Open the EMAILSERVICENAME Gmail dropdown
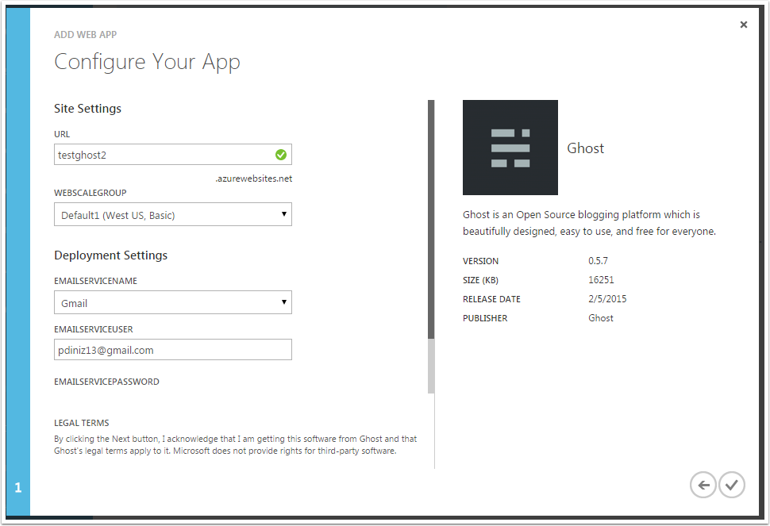Image resolution: width=770 pixels, height=526 pixels. click(173, 302)
